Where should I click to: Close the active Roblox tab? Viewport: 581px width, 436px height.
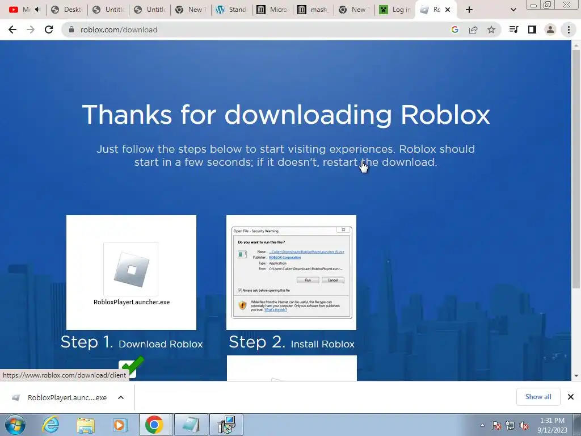448,10
